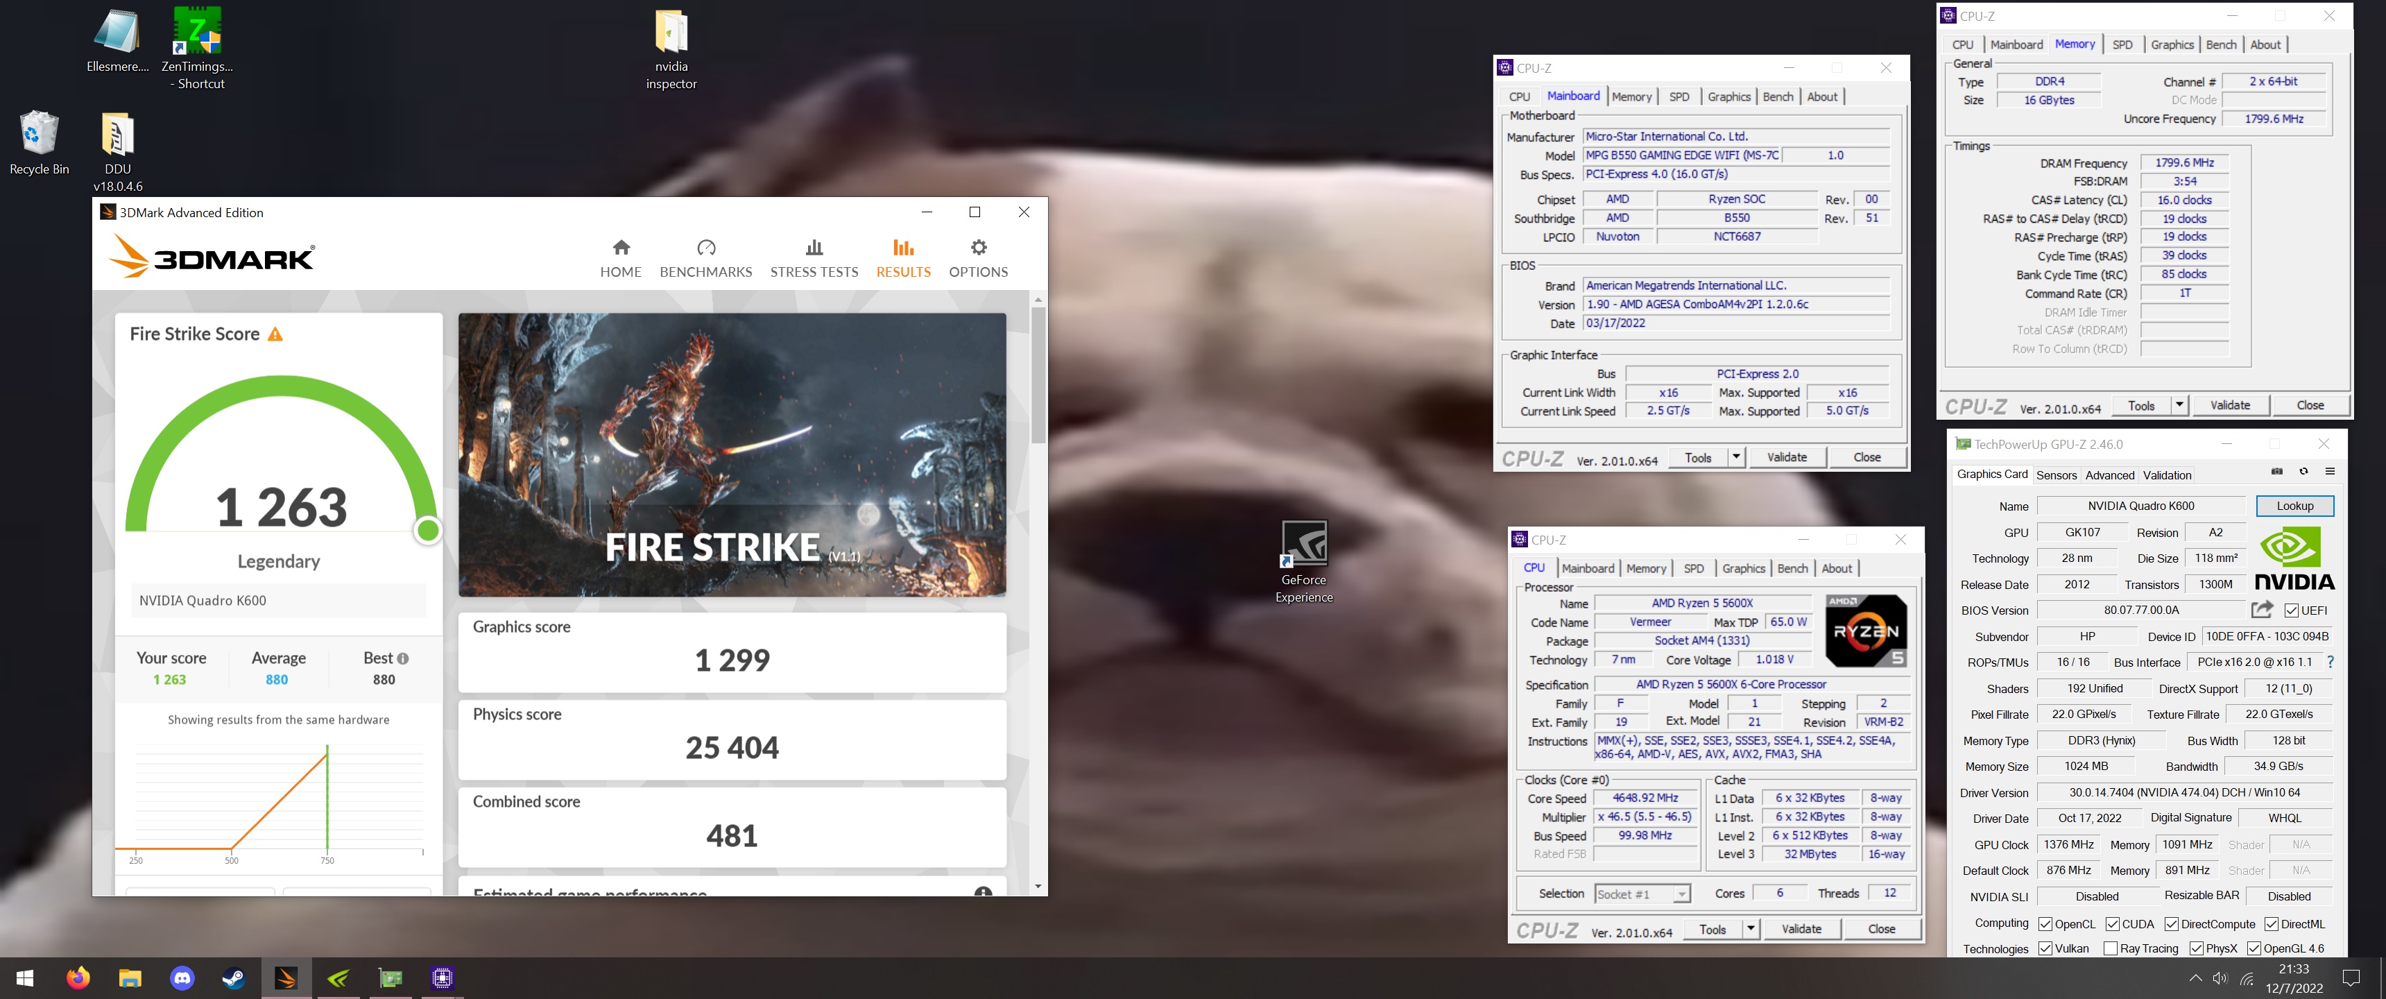The height and width of the screenshot is (999, 2386).
Task: Select the ZenTimings shortcut desktop icon
Action: click(197, 48)
